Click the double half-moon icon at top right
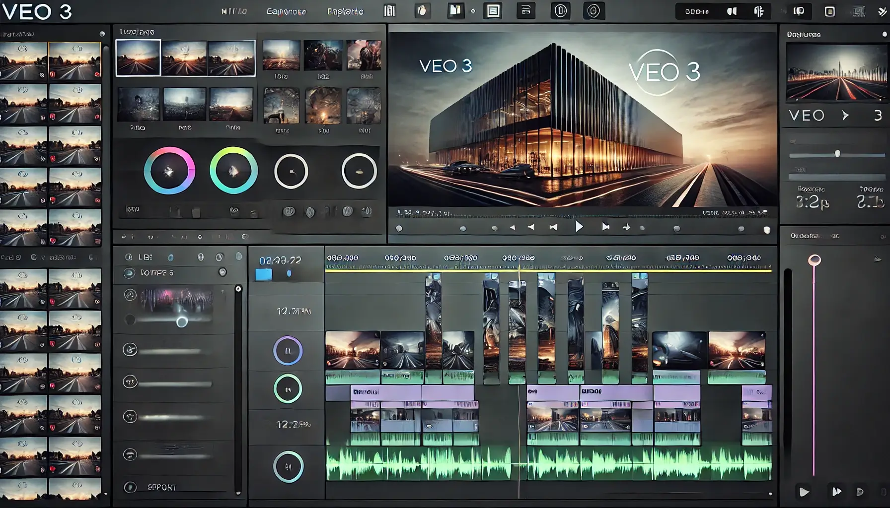Screen dimensions: 890x508 (732, 11)
